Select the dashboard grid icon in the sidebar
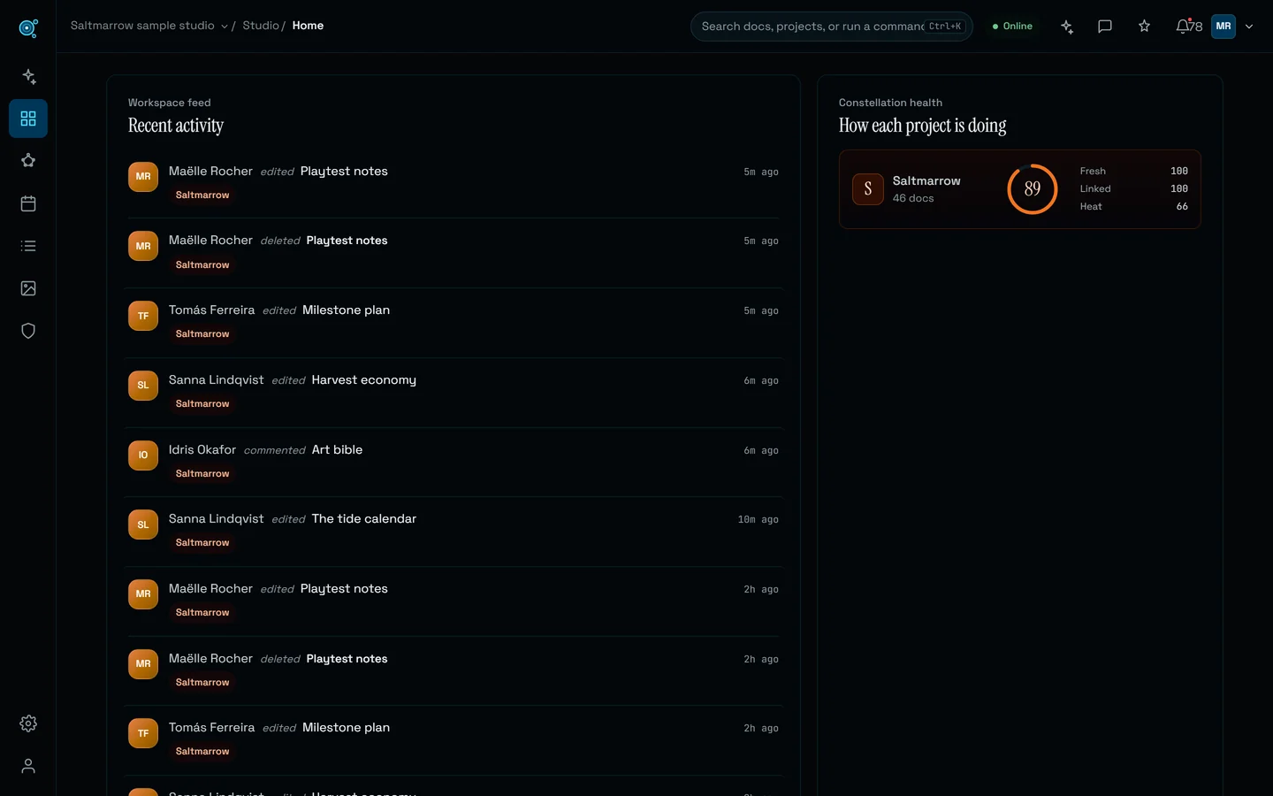Image resolution: width=1273 pixels, height=796 pixels. pos(28,119)
